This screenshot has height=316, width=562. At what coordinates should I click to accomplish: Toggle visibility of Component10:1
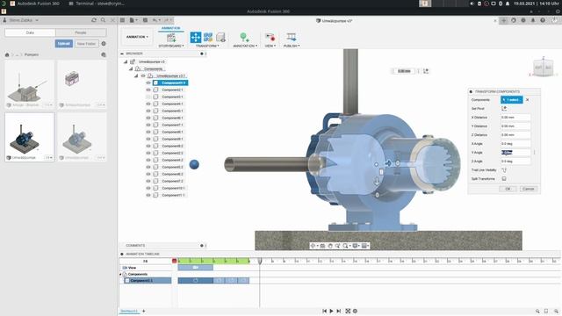[x=148, y=188]
